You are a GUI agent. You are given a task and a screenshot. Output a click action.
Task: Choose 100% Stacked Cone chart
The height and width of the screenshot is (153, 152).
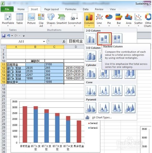point(117,90)
